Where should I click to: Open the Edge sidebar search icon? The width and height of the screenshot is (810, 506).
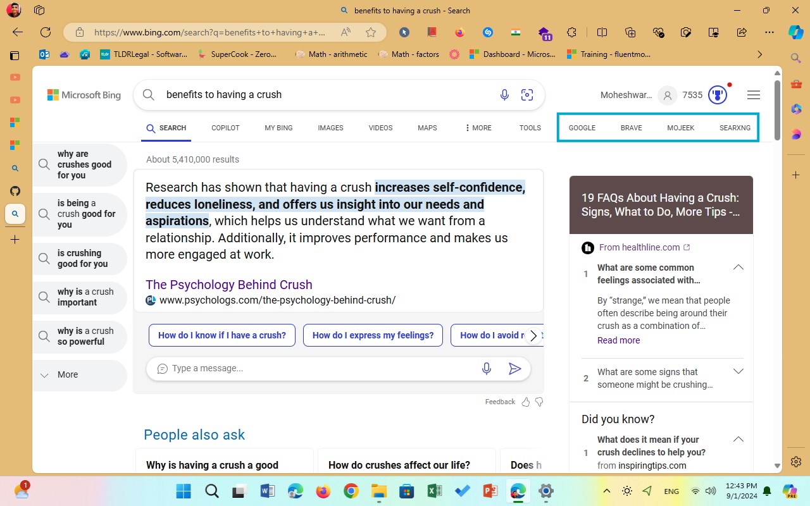point(796,58)
